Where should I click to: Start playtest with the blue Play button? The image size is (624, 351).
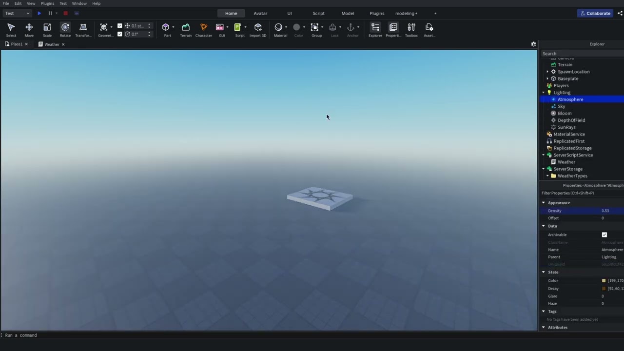(x=39, y=13)
